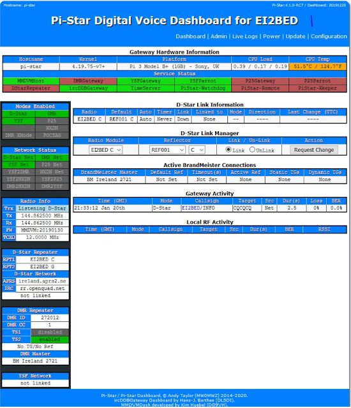Image resolution: width=351 pixels, height=408 pixels.
Task: Click the P25 mode in Modes Enabled
Action: 52,121
